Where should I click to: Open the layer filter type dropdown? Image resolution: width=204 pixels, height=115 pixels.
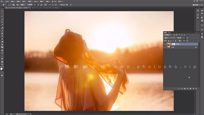click(x=168, y=35)
